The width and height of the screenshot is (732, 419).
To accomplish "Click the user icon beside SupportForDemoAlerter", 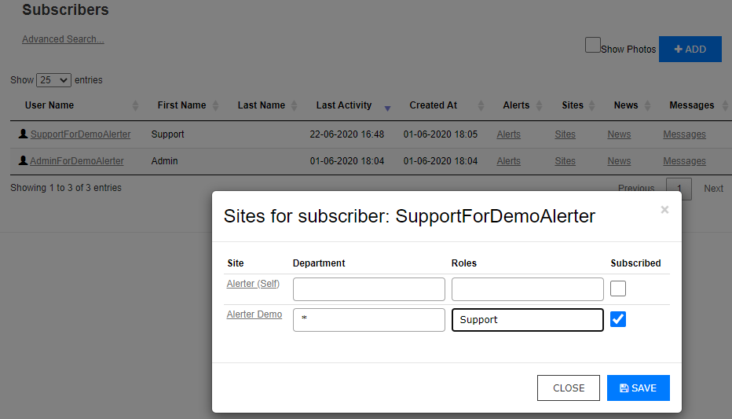I will click(x=24, y=134).
